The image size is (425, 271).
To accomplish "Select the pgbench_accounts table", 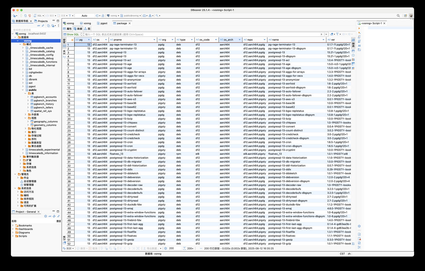I will click(x=45, y=97).
